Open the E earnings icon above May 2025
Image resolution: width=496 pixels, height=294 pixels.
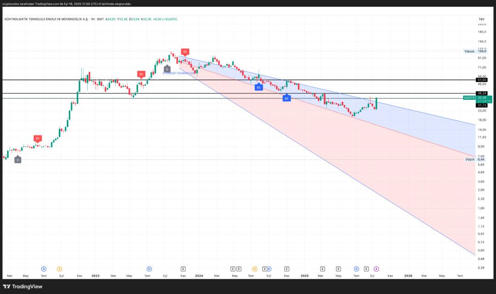coord(338,269)
